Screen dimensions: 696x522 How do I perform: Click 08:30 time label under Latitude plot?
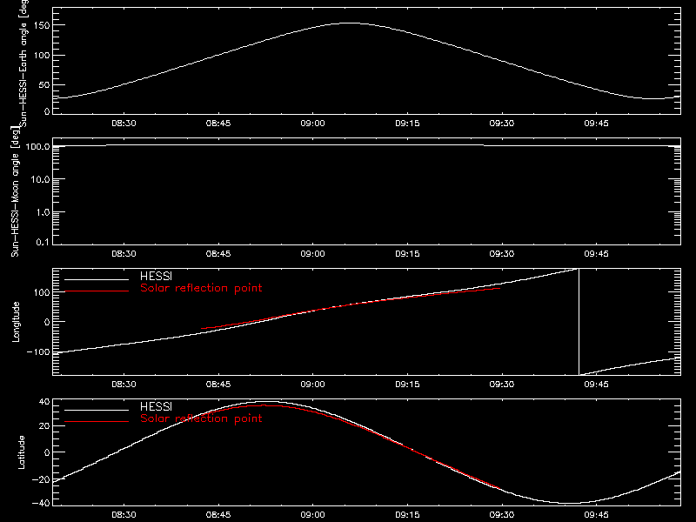pos(124,515)
